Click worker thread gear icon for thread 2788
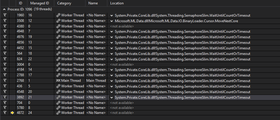The height and width of the screenshot is (120, 280). tap(58, 75)
